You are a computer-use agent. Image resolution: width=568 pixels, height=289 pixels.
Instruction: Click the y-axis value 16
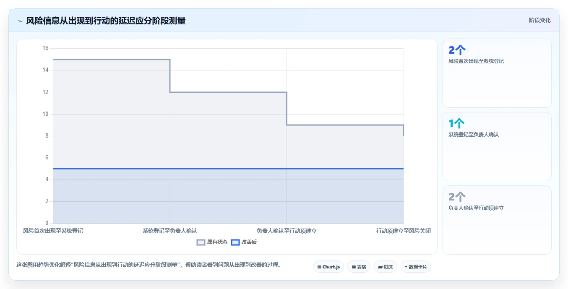pos(46,48)
